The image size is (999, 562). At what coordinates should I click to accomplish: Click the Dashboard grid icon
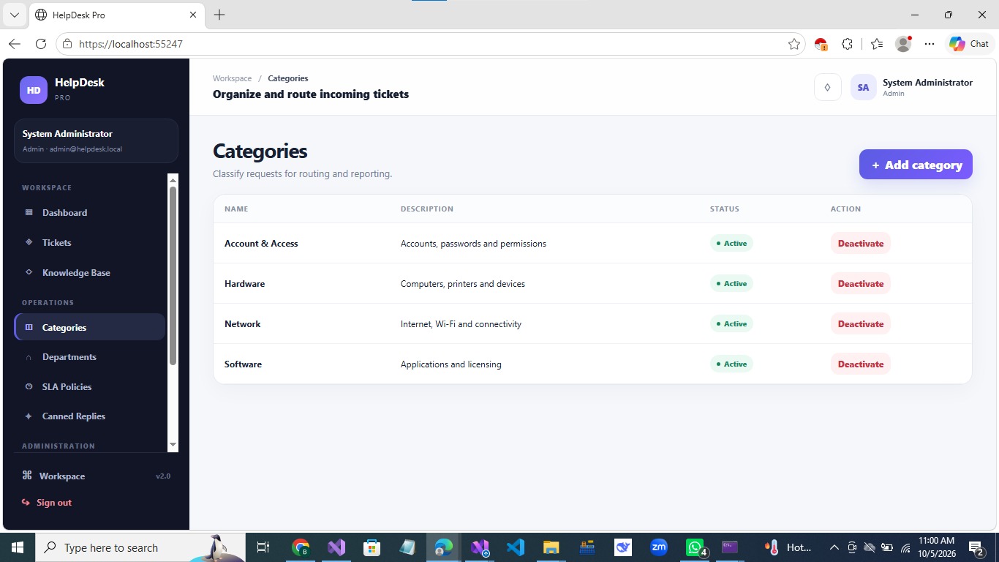point(29,213)
